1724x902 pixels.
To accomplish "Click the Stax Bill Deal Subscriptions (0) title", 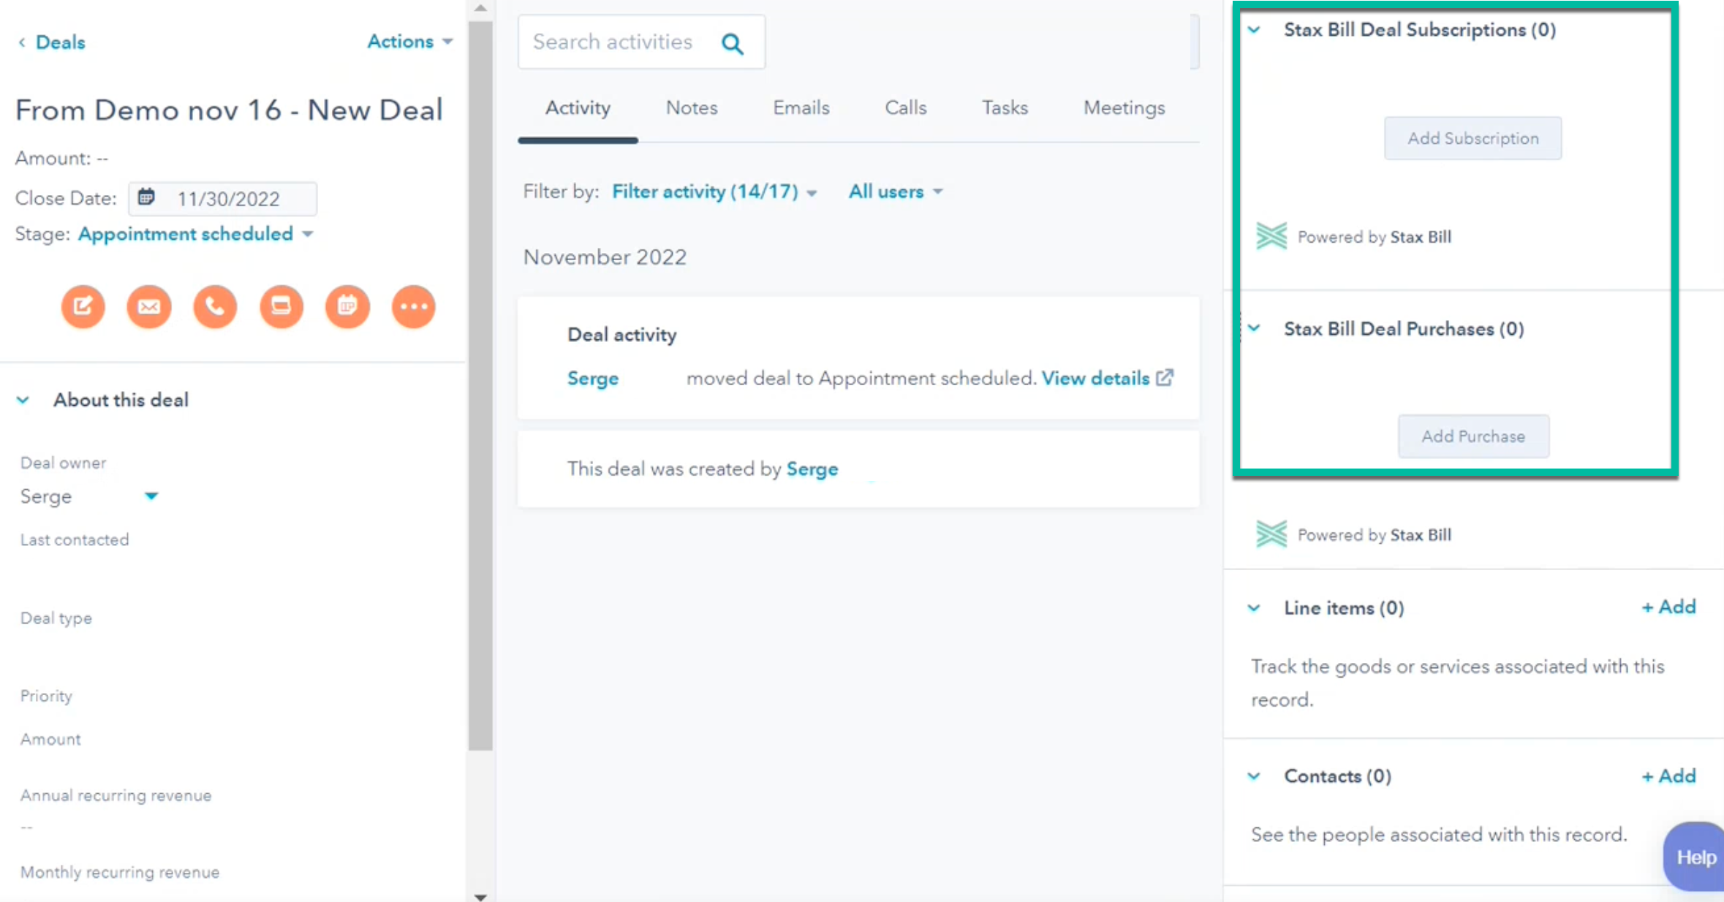I will tap(1420, 30).
